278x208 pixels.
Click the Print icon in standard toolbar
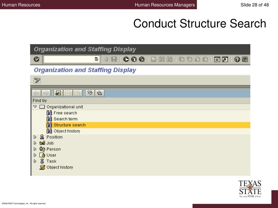coord(154,59)
